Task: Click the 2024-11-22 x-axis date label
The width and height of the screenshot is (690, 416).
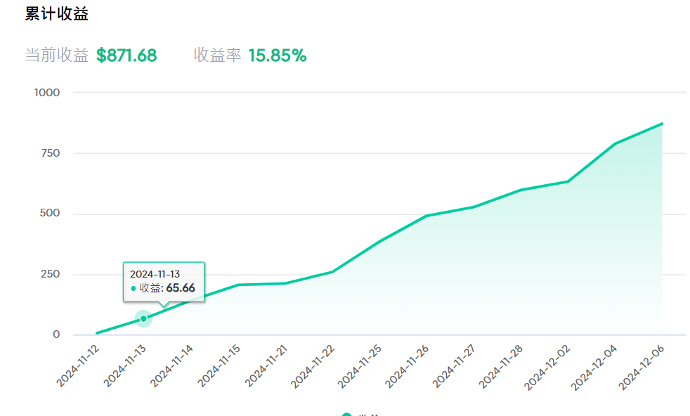Action: coord(313,365)
